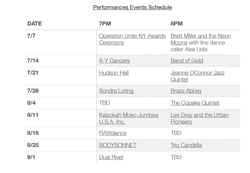Open the RAWdance link
250x173 pixels.
[113, 133]
